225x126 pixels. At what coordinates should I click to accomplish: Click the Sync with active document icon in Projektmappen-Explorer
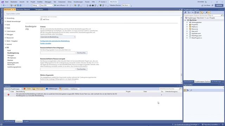pyautogui.click(x=193, y=13)
